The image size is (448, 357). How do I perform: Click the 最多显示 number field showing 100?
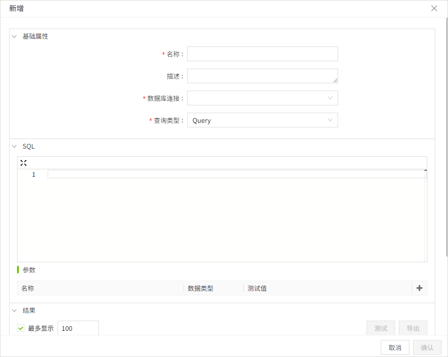78,328
